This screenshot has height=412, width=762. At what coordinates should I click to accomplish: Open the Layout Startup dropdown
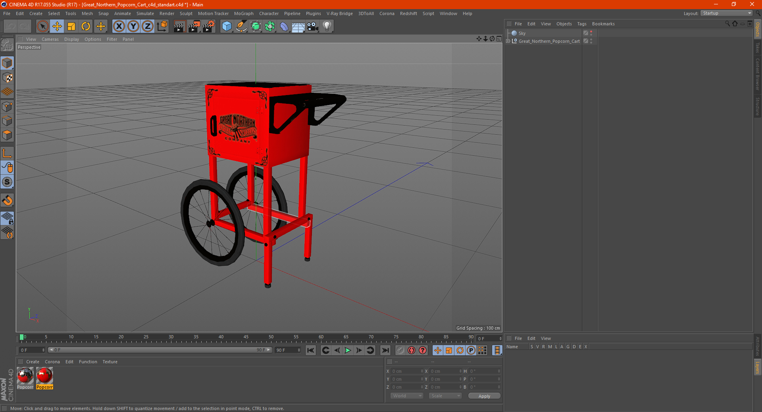pyautogui.click(x=727, y=13)
